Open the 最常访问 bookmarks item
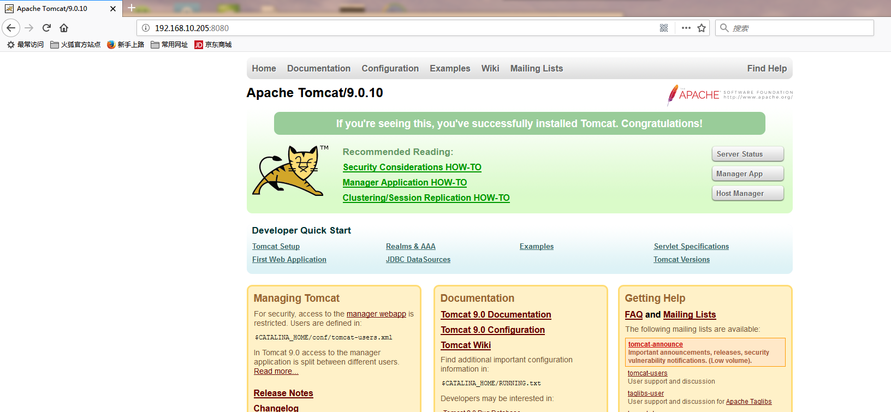This screenshot has height=412, width=891. pos(25,45)
